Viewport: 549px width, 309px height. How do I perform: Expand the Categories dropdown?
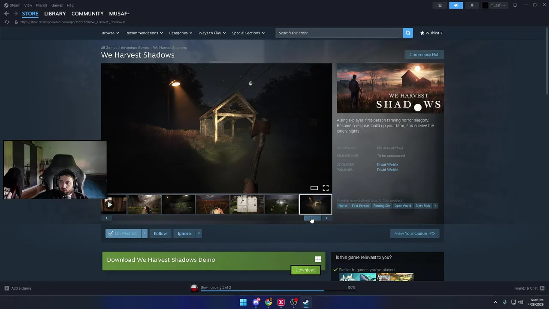coord(181,33)
